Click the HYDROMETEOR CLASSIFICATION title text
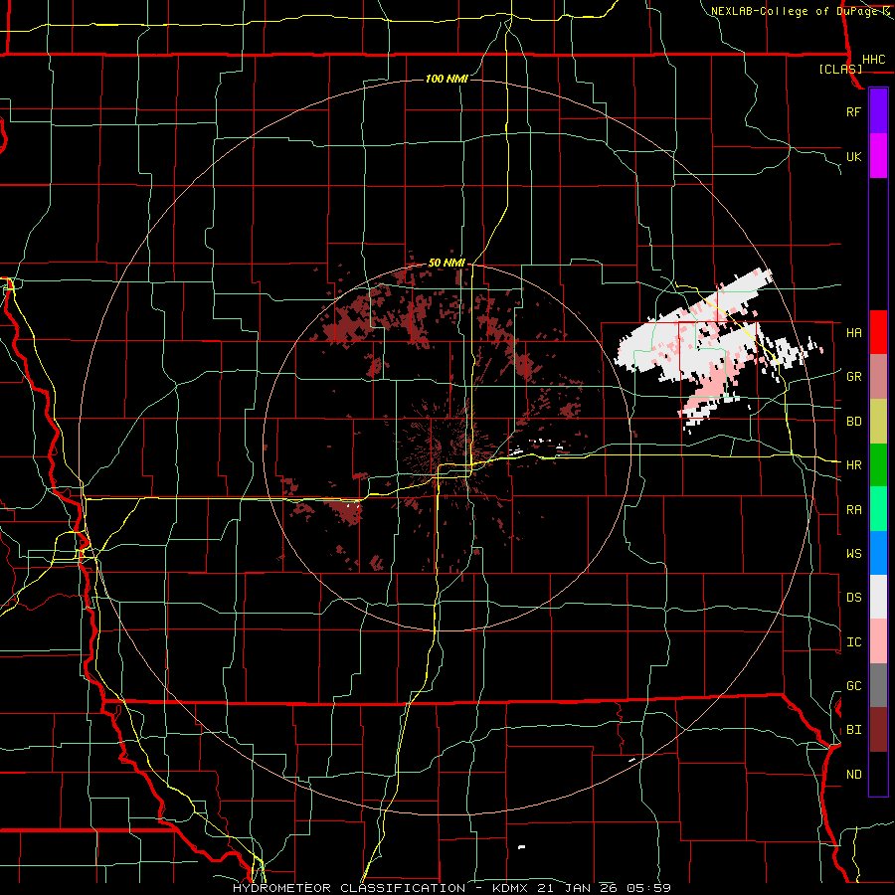 [x=349, y=888]
